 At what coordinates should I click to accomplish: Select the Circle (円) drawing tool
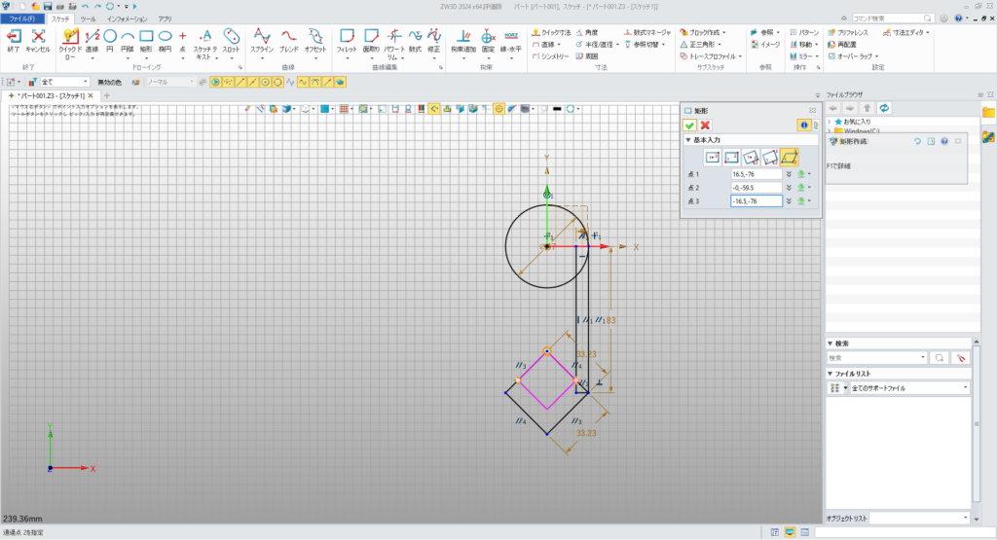coord(110,38)
